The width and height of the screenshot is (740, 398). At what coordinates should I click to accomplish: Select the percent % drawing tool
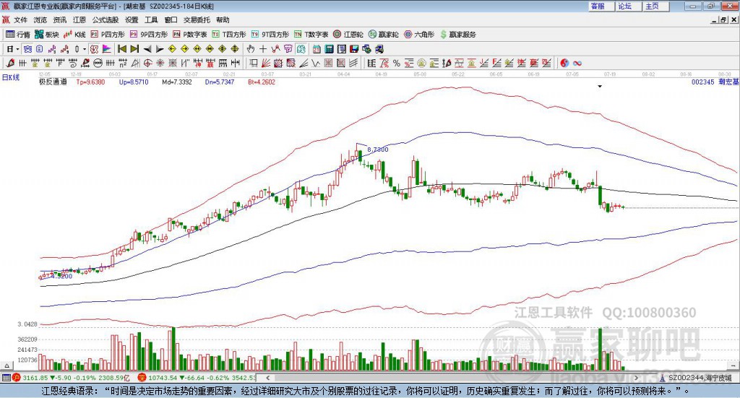click(397, 63)
